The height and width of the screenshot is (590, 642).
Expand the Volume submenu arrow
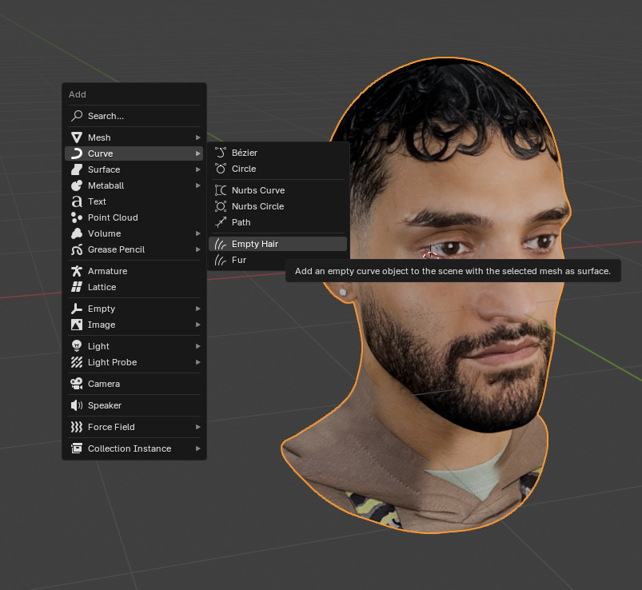tap(198, 233)
